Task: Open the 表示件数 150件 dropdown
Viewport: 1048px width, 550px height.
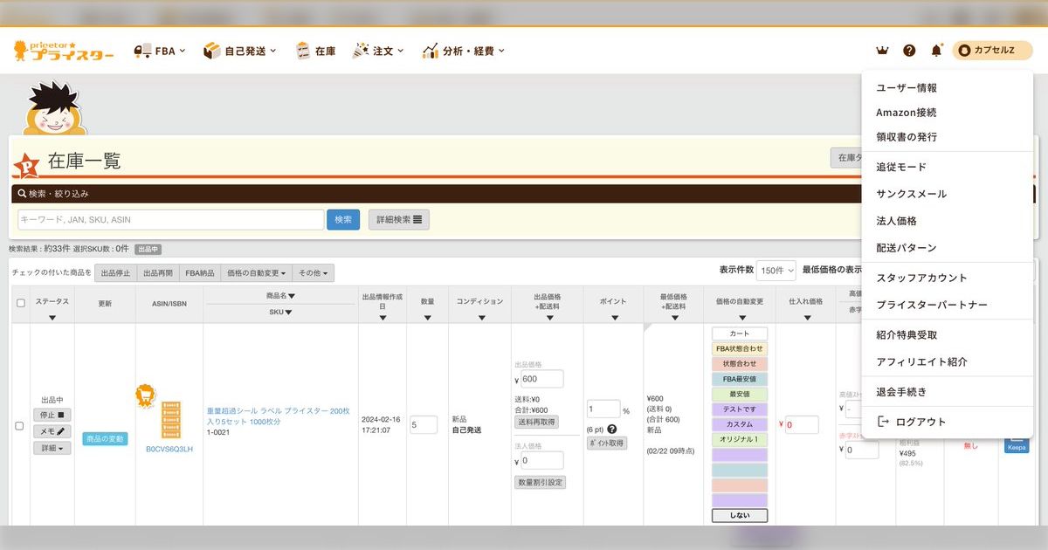Action: click(x=776, y=271)
